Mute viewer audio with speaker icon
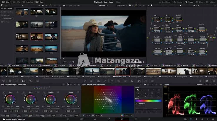 point(73,62)
